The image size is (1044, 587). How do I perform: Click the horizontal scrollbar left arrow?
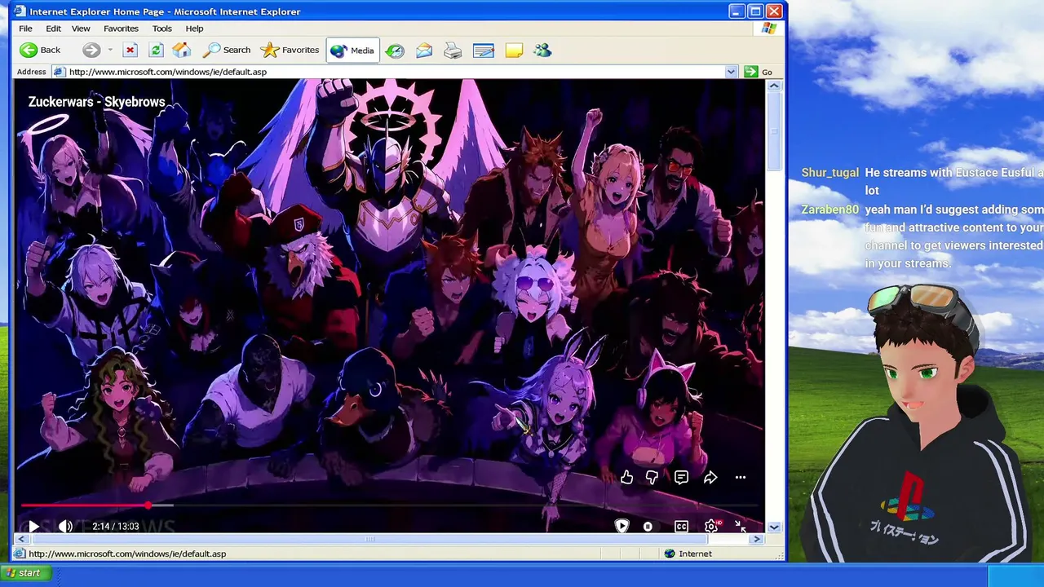tap(21, 539)
